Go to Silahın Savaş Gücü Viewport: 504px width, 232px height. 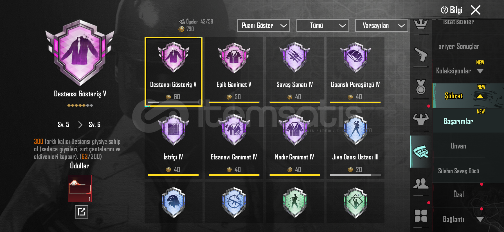(458, 171)
